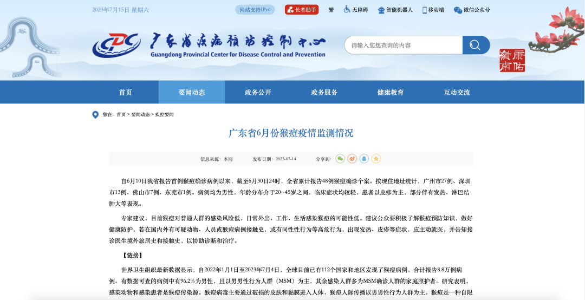Open the 智能机器人 assistant

tap(395, 10)
